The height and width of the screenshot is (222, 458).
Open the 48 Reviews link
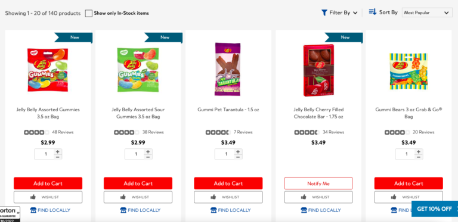tap(63, 132)
